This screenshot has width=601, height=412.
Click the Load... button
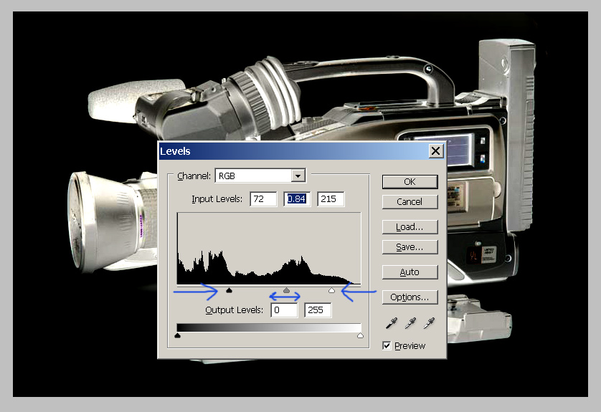click(x=410, y=227)
